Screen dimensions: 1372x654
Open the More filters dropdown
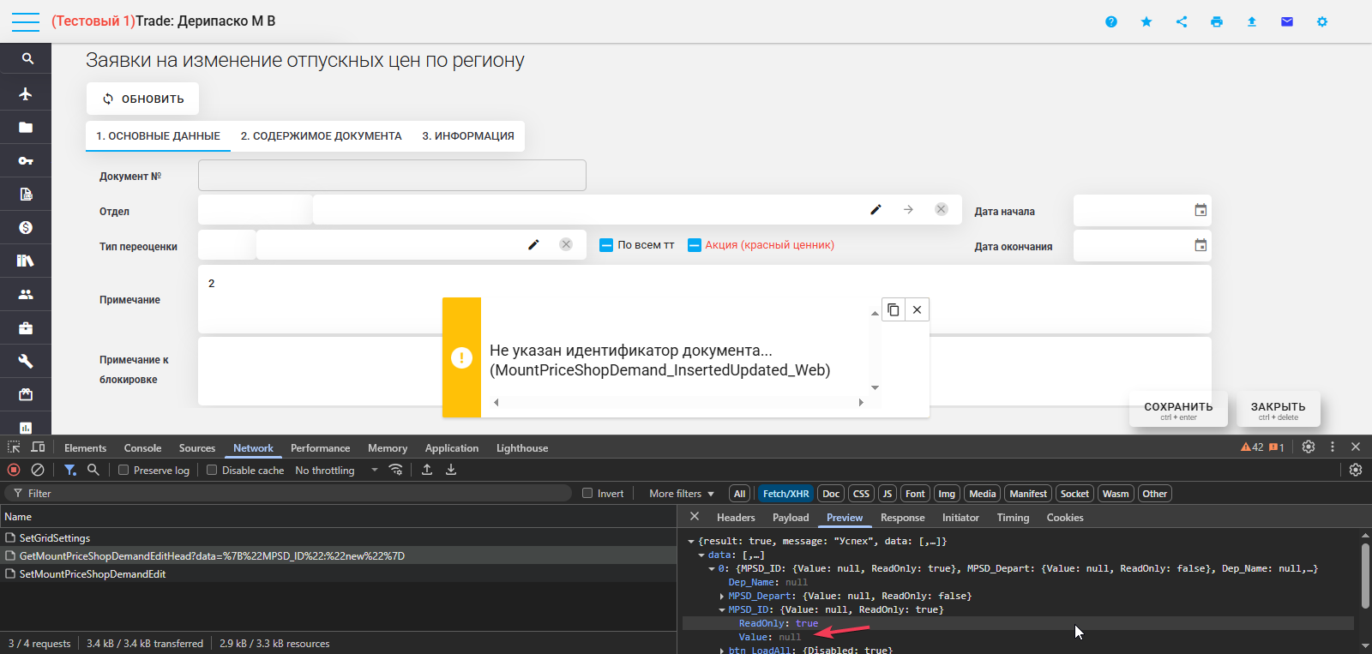682,494
